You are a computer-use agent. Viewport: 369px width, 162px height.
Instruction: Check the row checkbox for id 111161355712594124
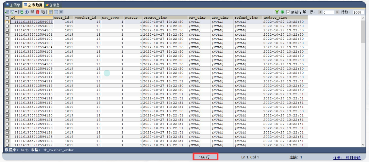(x=7, y=132)
